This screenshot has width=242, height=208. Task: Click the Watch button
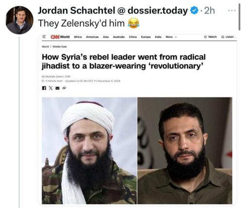pos(211,37)
